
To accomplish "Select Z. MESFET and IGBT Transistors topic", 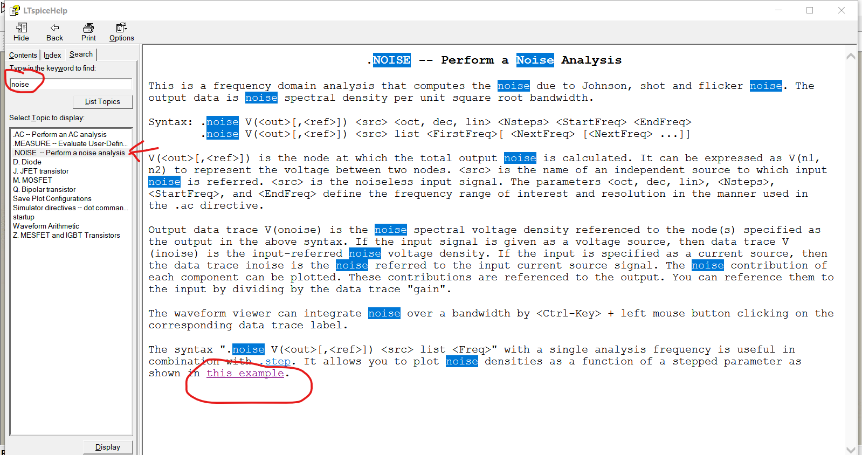I will tap(66, 235).
